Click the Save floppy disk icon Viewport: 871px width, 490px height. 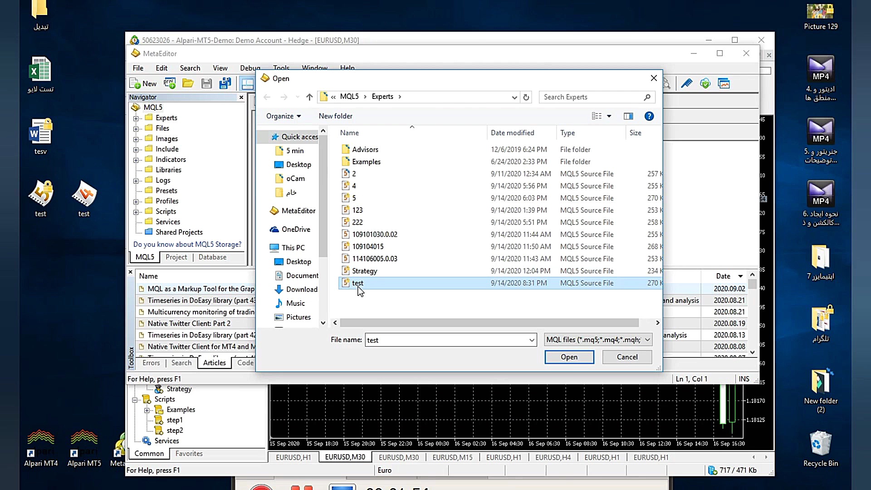(x=206, y=83)
